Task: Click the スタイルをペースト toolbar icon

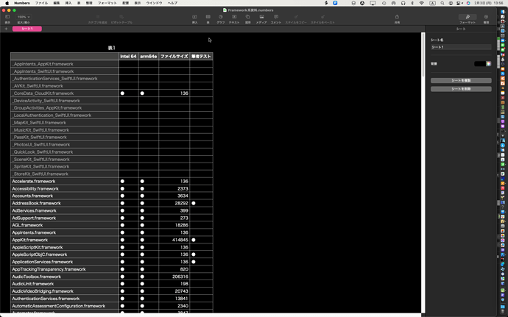Action: tap(322, 17)
